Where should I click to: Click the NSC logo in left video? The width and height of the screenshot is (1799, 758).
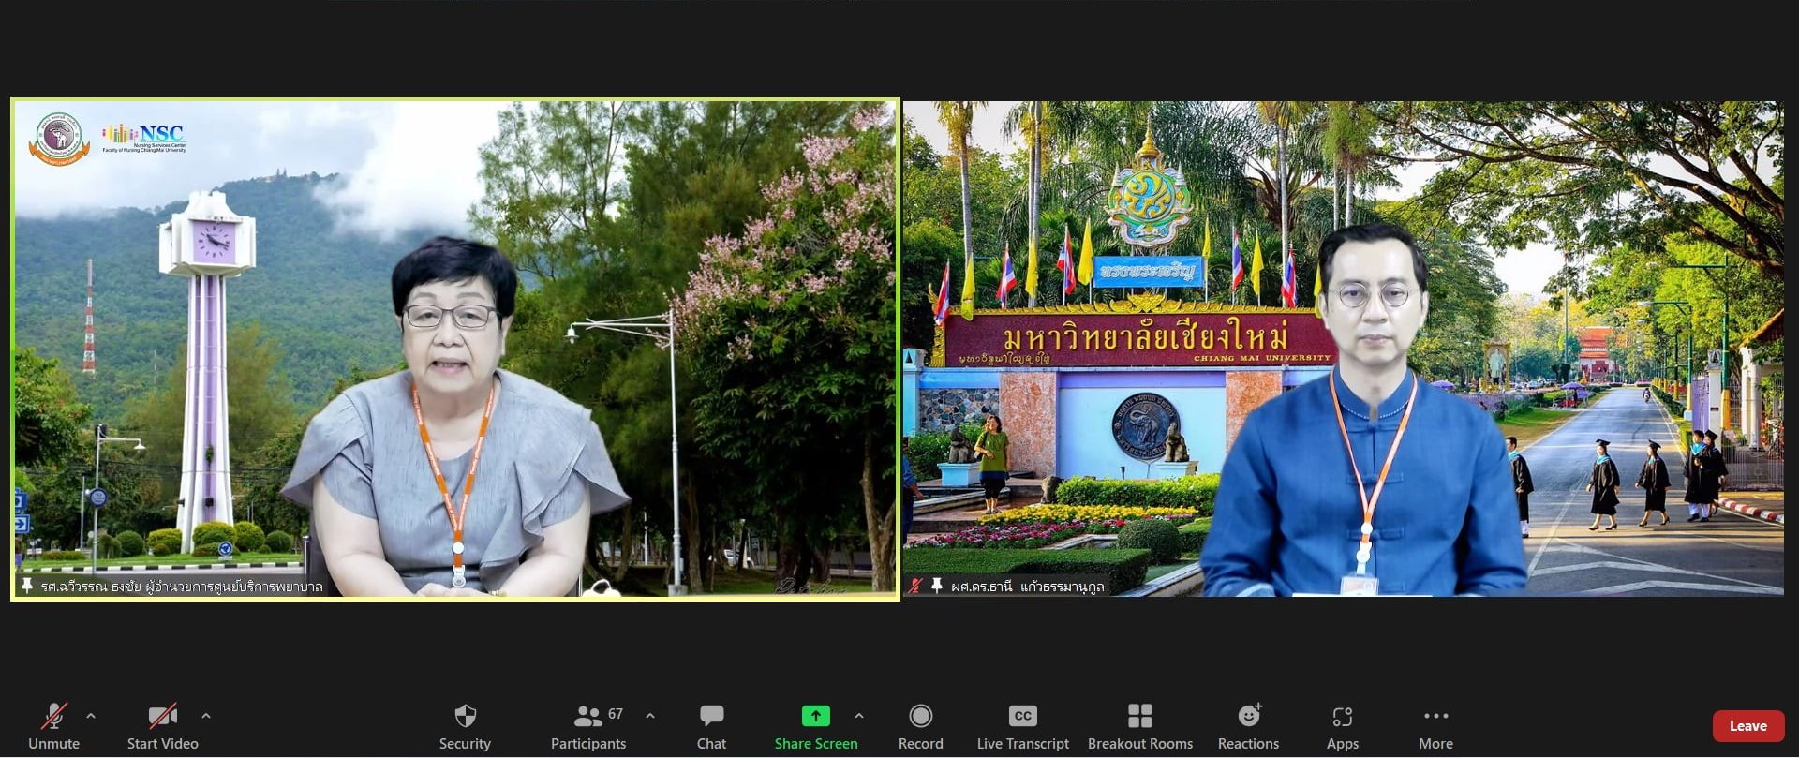point(144,138)
